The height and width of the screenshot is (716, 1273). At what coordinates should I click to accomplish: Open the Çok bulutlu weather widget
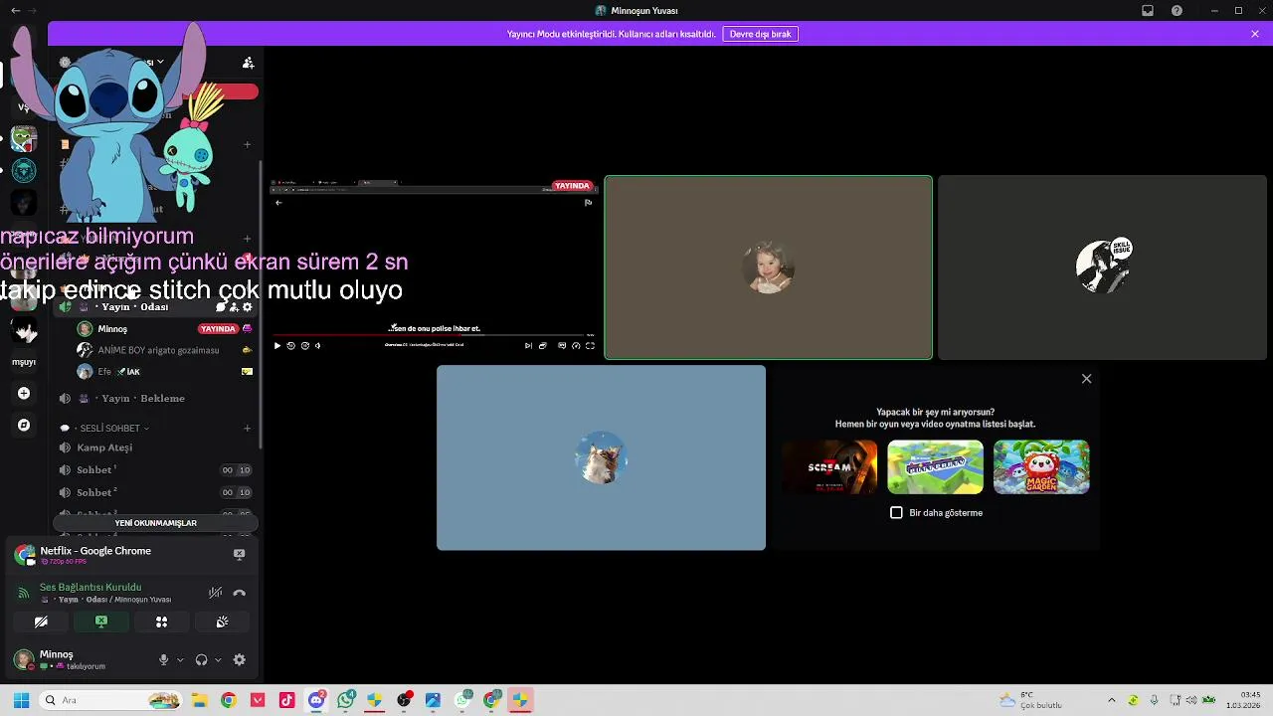(x=1030, y=700)
